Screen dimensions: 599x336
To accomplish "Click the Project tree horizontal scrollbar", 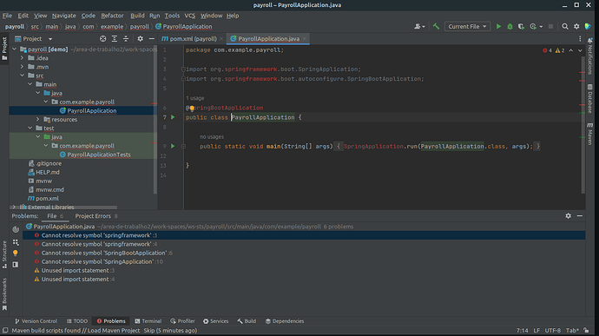I will pyautogui.click(x=63, y=208).
